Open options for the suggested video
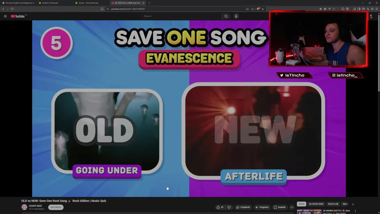The height and width of the screenshot is (214, 380). tap(355, 211)
